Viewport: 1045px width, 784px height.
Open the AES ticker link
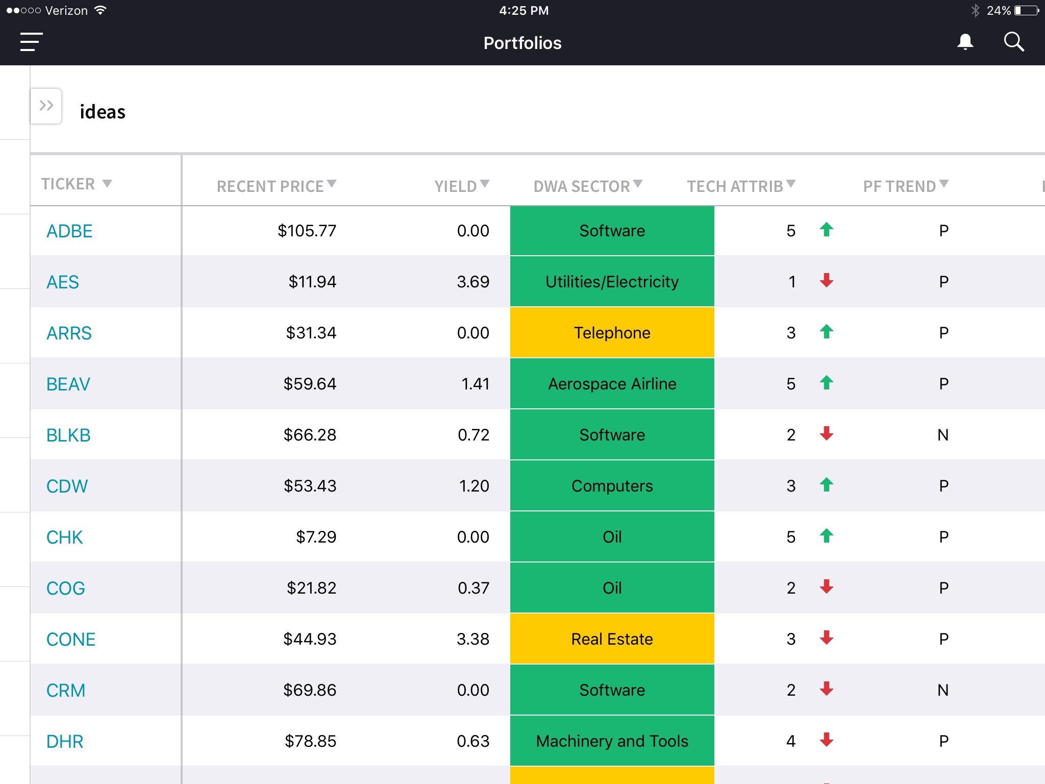63,282
